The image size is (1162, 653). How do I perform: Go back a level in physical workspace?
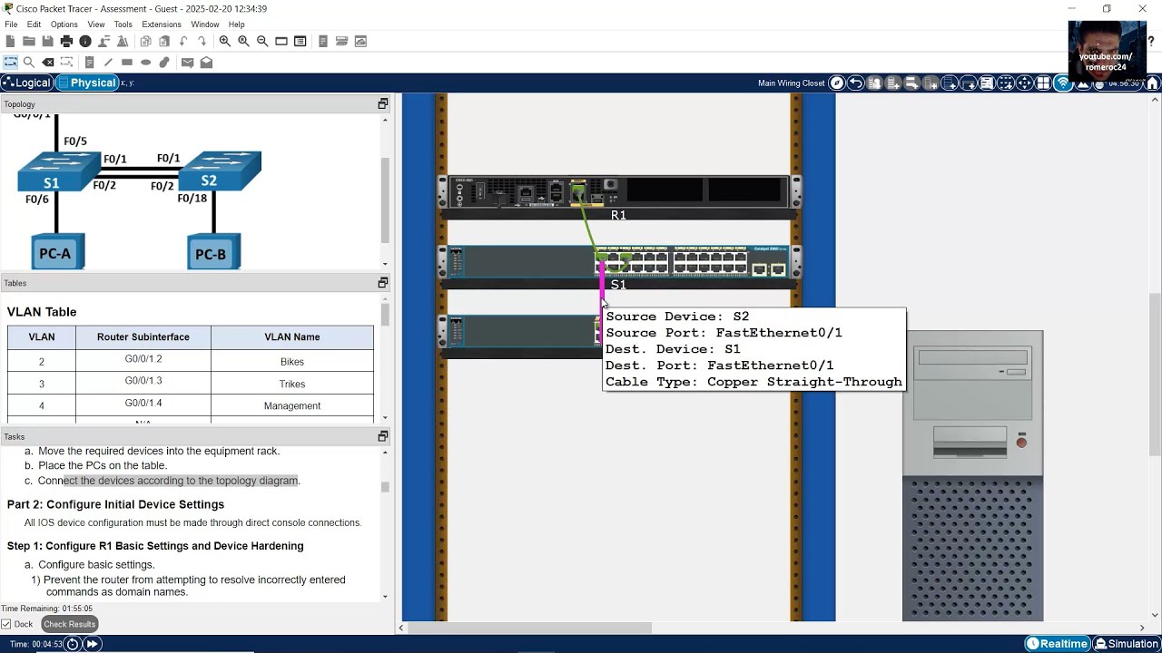[x=855, y=83]
